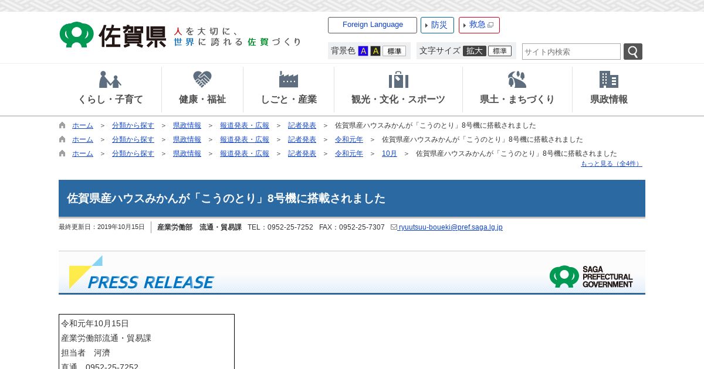Open the 県土・まちづくり menu
Viewport: 704px width, 369px height.
[517, 90]
